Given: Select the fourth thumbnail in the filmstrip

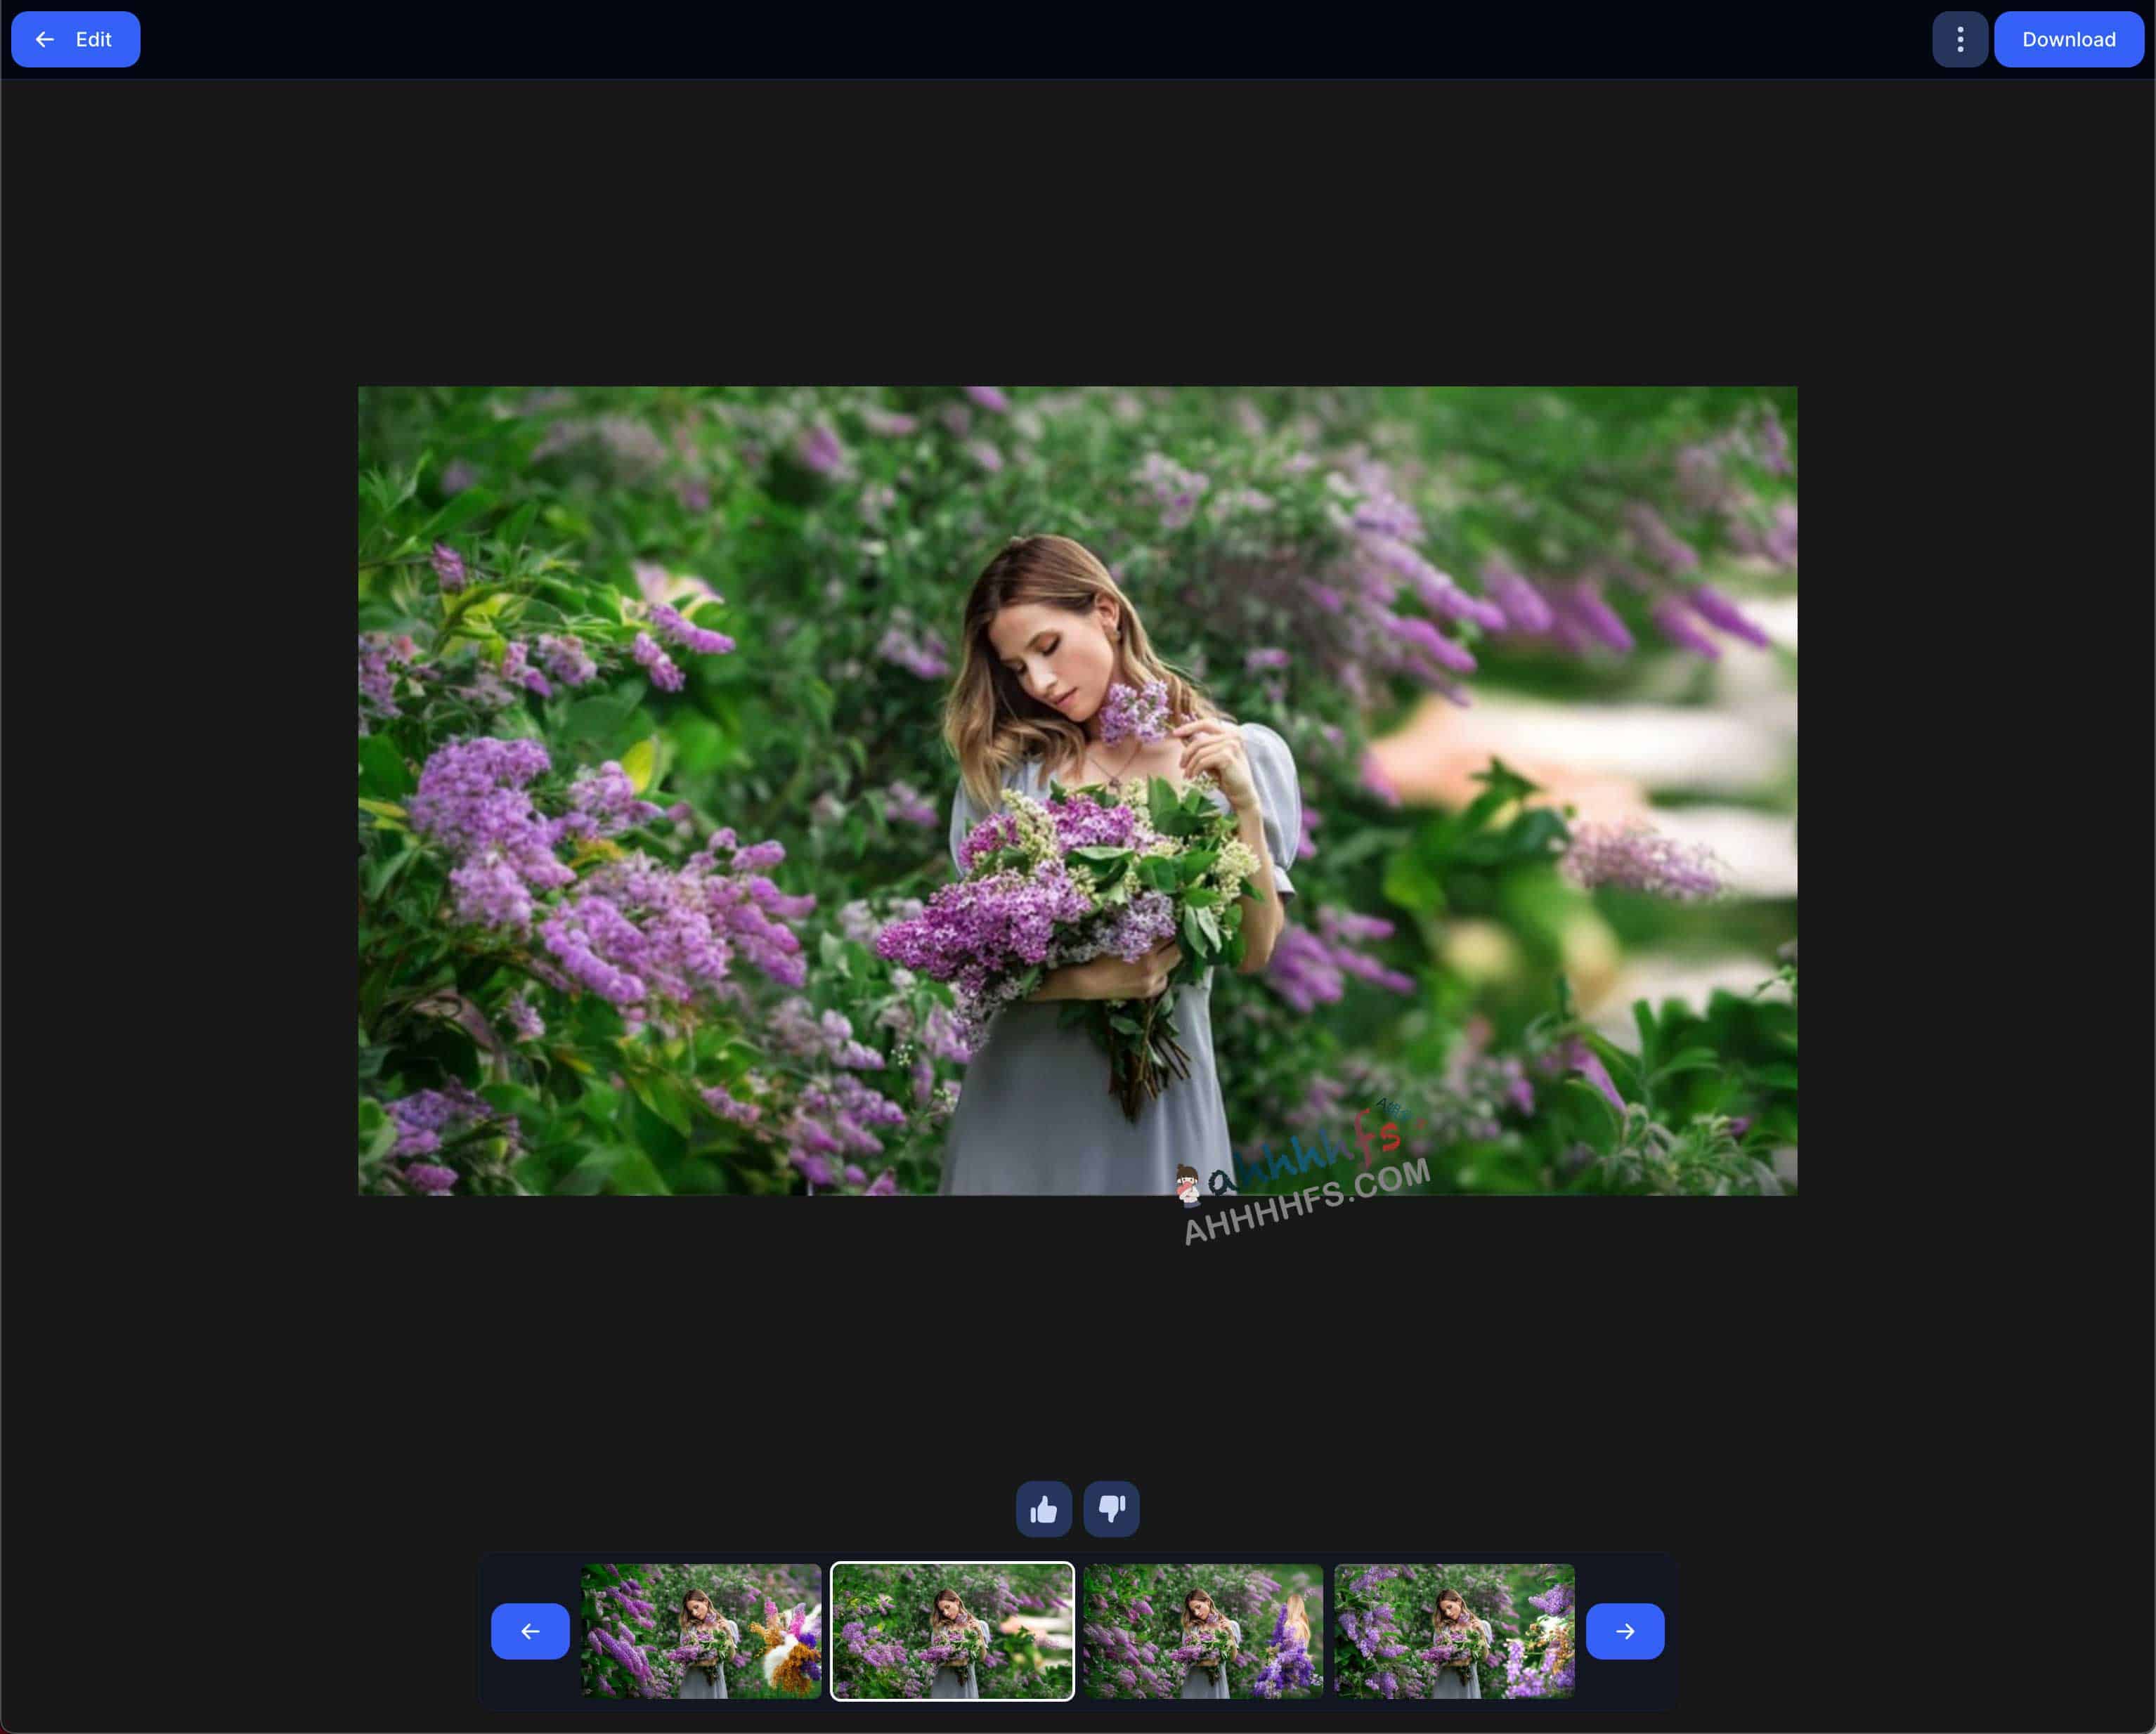Looking at the screenshot, I should point(1451,1629).
